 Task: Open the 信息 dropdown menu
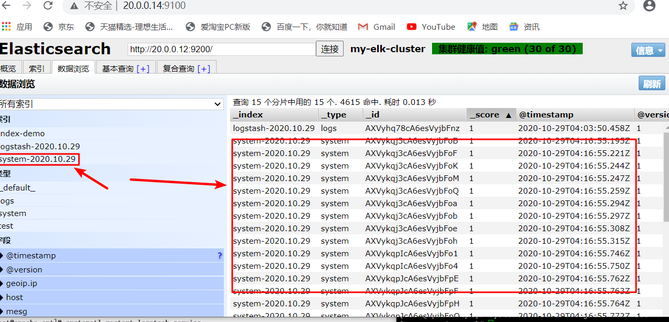pos(648,50)
